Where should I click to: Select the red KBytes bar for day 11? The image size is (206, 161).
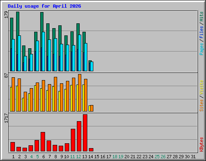73,140
